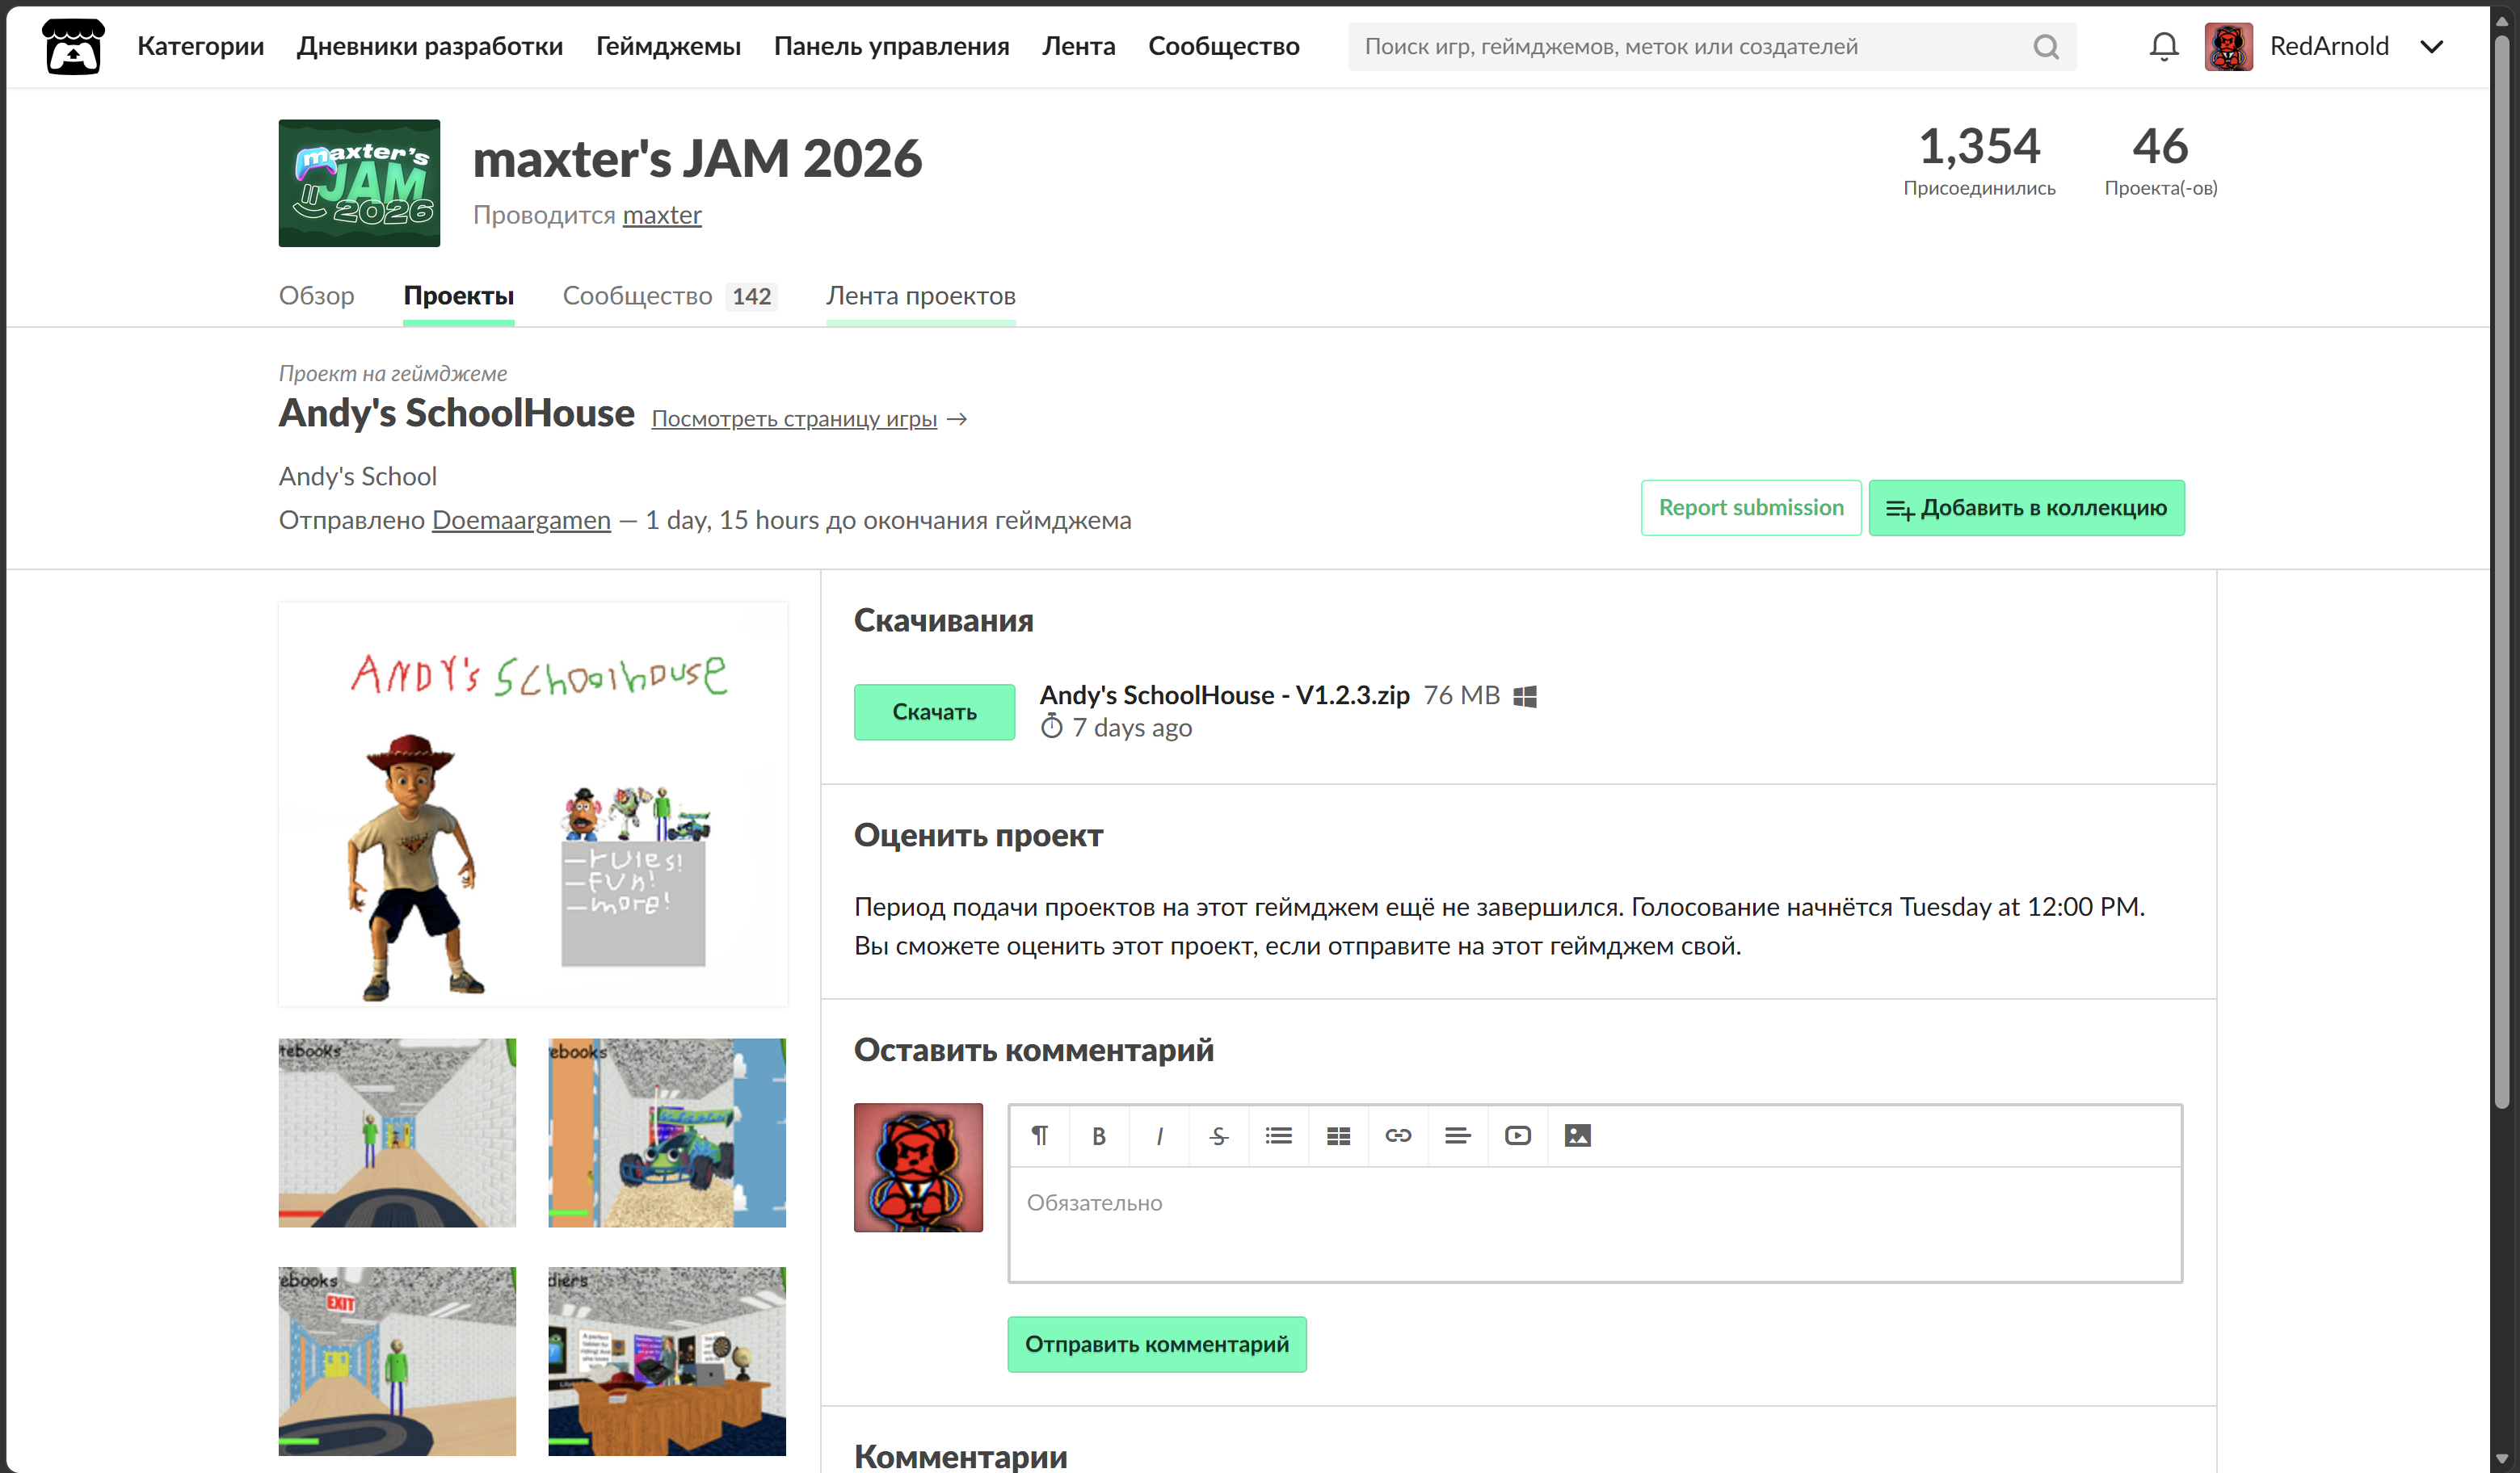
Task: Toggle strikethrough formatting in comment editor
Action: pos(1219,1135)
